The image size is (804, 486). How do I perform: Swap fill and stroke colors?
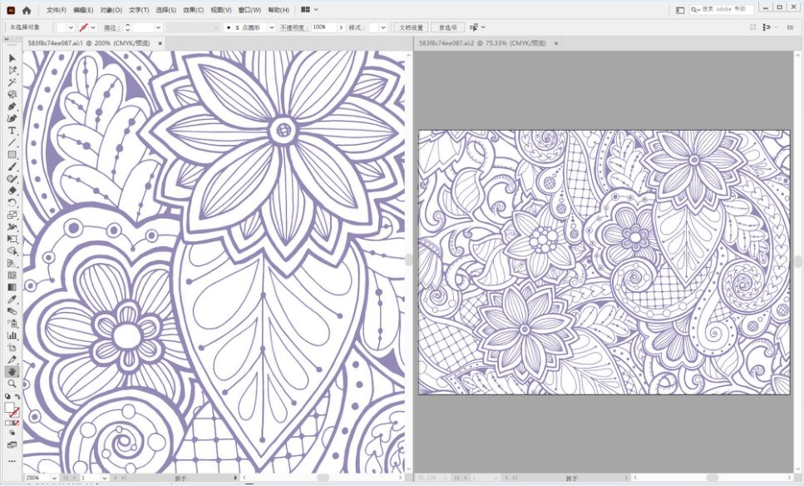coord(17,397)
